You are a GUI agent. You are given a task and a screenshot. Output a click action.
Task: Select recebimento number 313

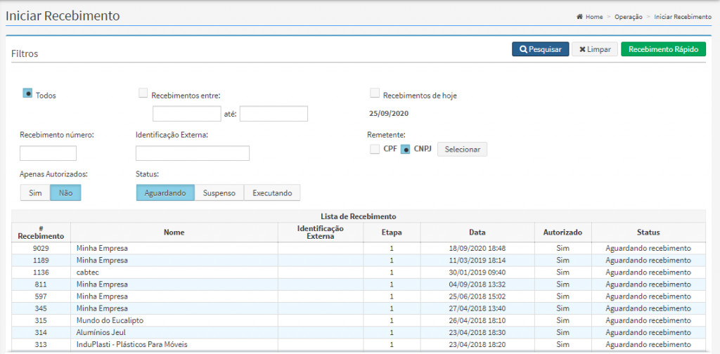coord(41,343)
